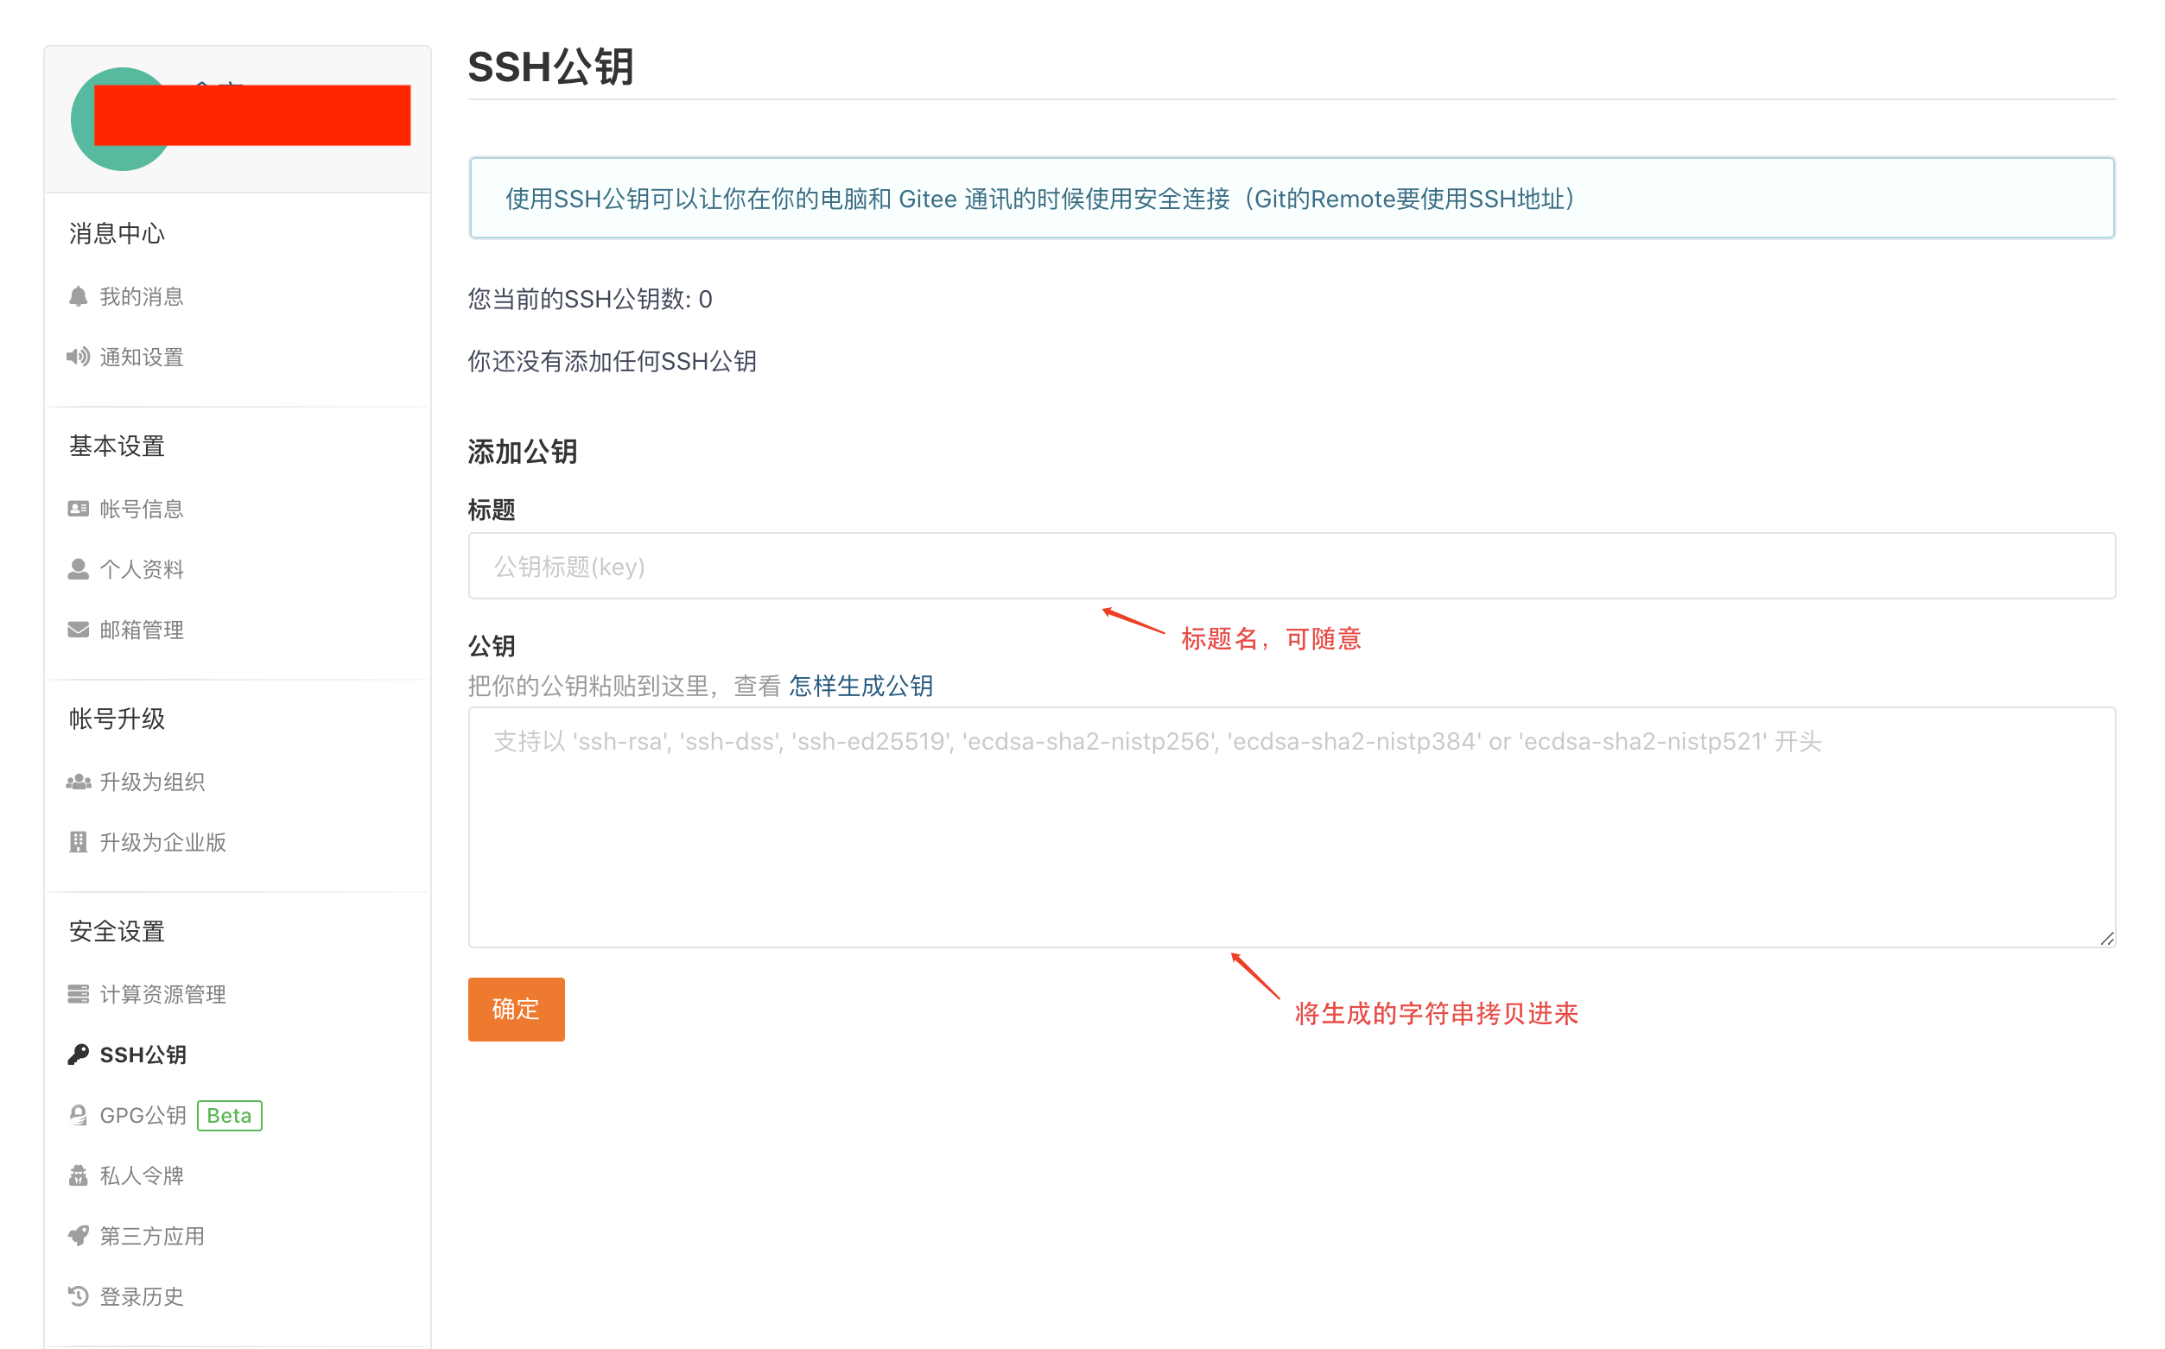Click the bell icon beside 我的消息

(79, 296)
